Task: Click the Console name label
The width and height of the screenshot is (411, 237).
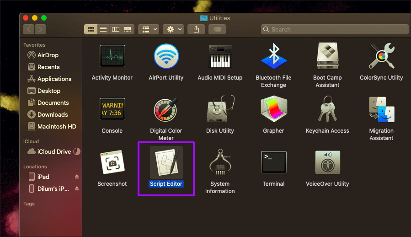Action: (112, 131)
